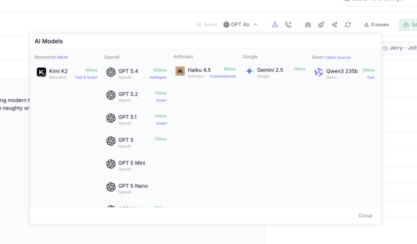Screen dimensions: 417x244
Task: Click the rocket deploy icon
Action: click(321, 25)
